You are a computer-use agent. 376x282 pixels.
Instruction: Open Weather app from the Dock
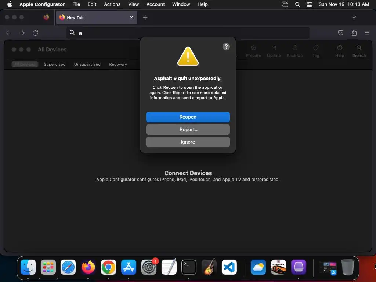point(258,267)
